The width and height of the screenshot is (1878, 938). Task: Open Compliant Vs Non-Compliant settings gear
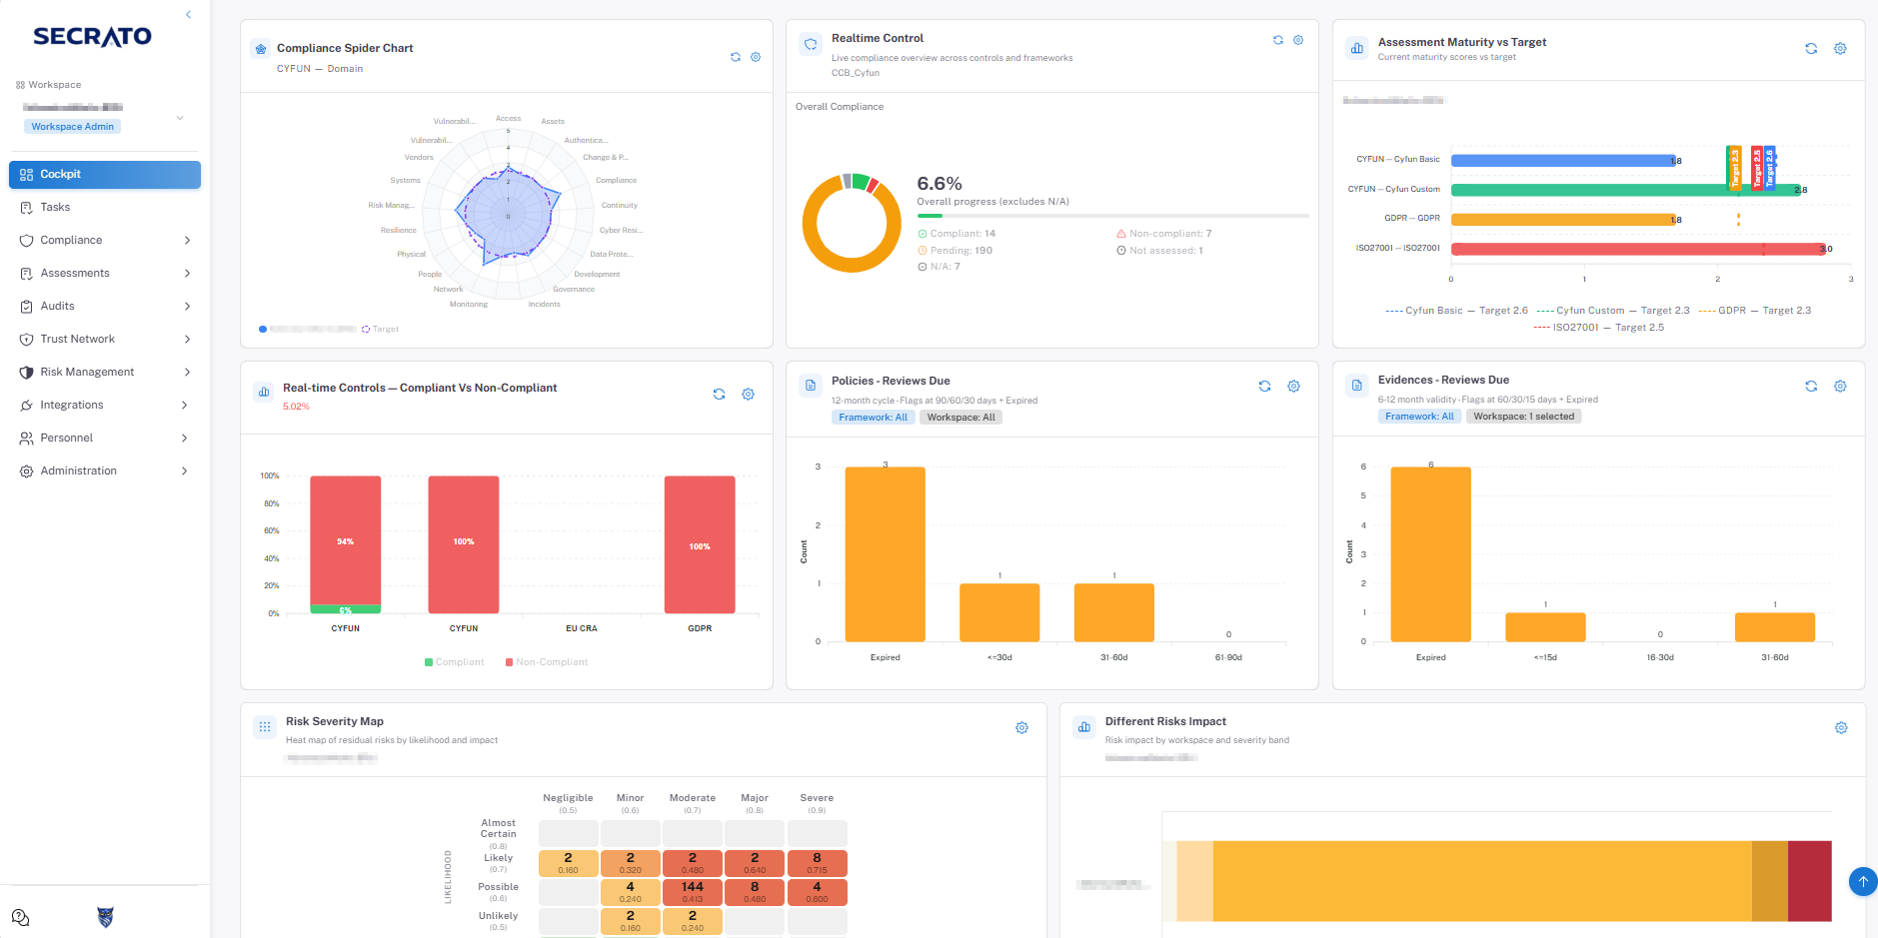748,395
